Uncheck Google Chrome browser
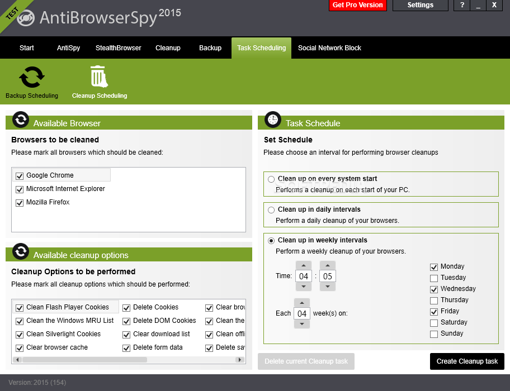This screenshot has width=510, height=391. tap(20, 176)
